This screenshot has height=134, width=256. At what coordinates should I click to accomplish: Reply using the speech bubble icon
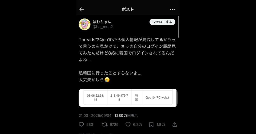pyautogui.click(x=81, y=124)
